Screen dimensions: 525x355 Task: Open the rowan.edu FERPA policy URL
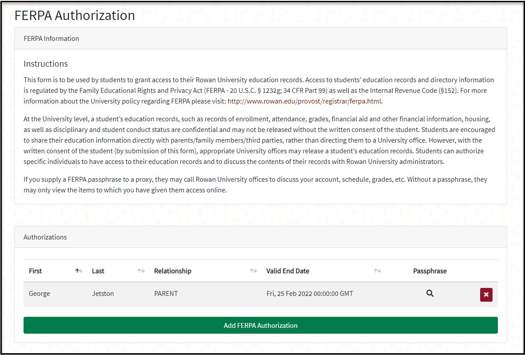[x=305, y=101]
